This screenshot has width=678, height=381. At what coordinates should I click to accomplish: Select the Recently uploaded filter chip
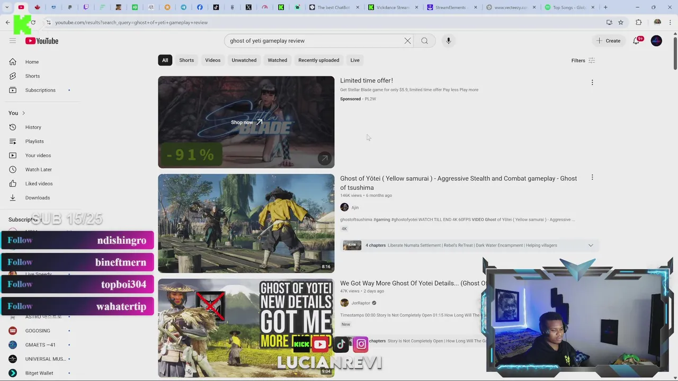[x=318, y=60]
